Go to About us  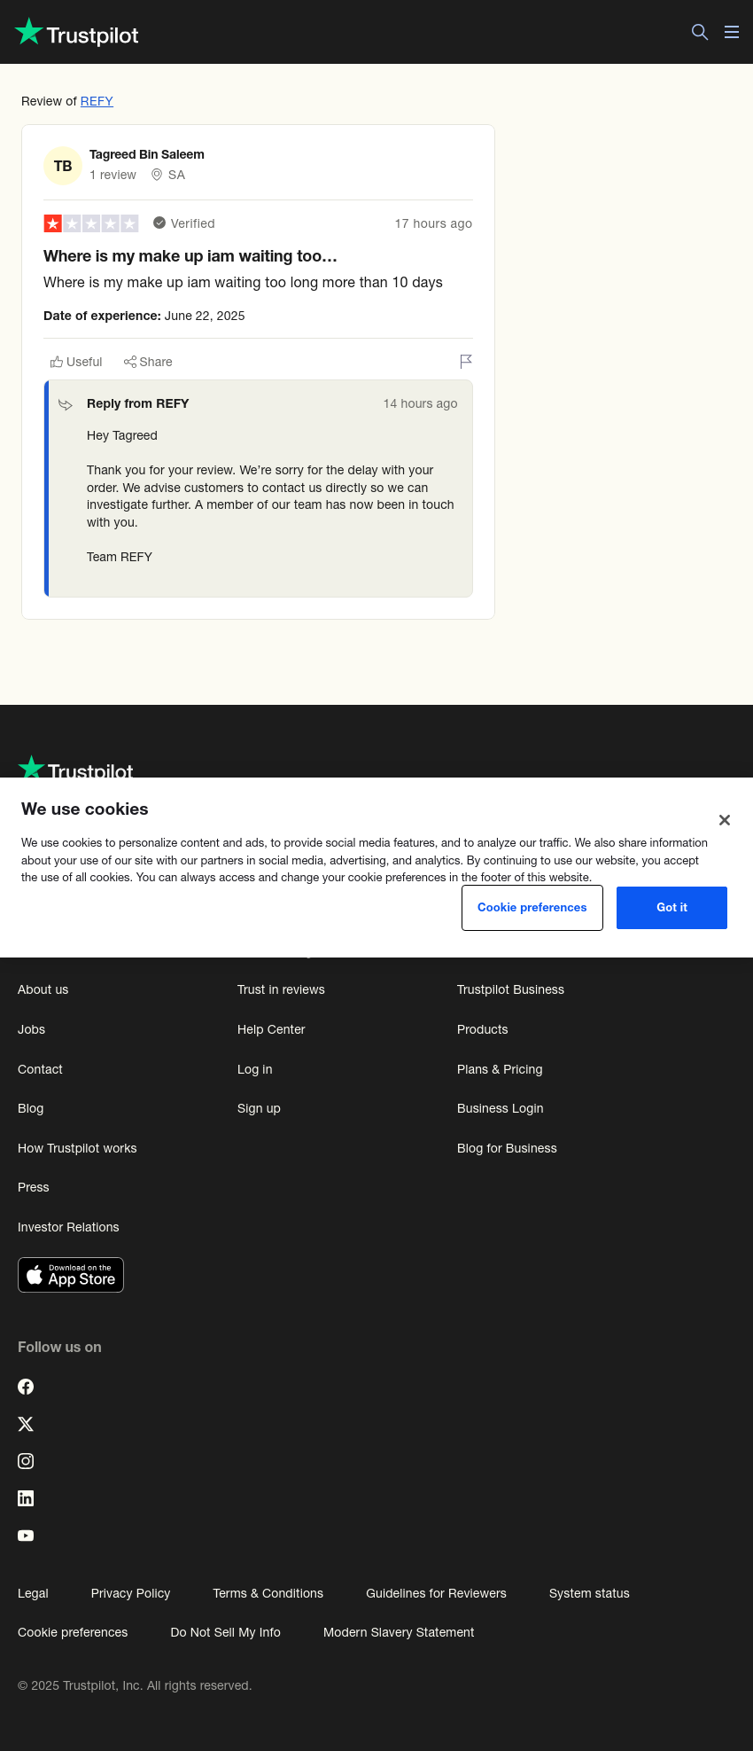click(43, 989)
